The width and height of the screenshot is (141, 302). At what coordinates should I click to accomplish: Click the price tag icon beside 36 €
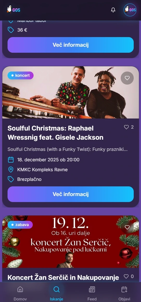[11, 30]
